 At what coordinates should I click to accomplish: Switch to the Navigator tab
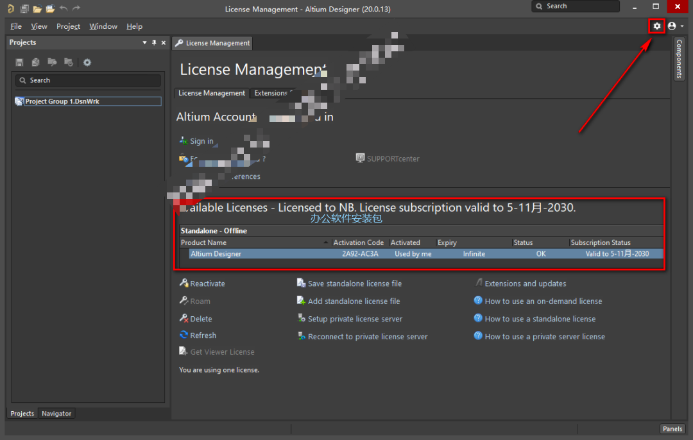coord(56,414)
